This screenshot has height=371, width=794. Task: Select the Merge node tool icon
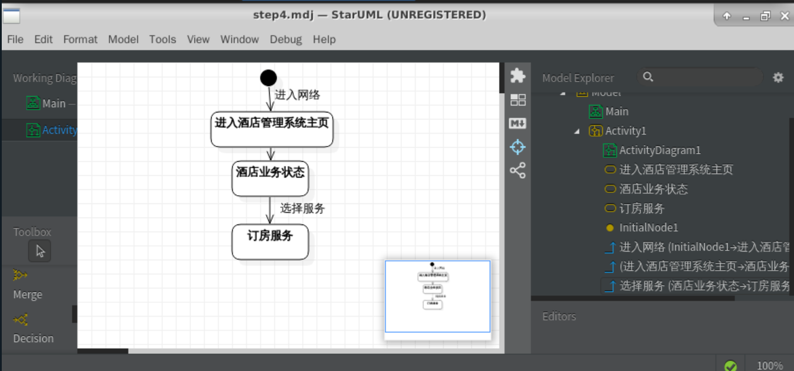[x=21, y=275]
